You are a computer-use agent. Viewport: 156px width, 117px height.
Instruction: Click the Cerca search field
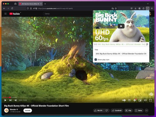[68, 14]
